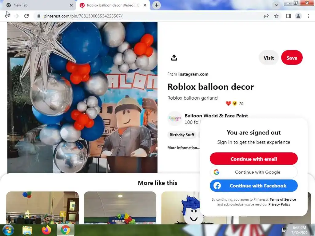Launch Firefox from the taskbar
The image size is (315, 236).
46,230
